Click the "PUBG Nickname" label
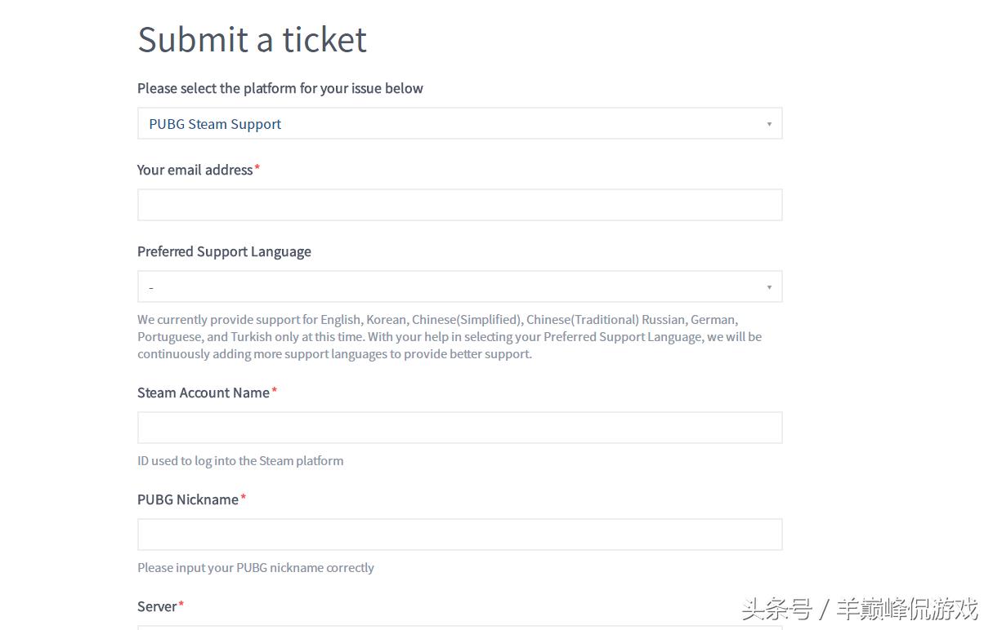This screenshot has height=630, width=993. click(187, 499)
